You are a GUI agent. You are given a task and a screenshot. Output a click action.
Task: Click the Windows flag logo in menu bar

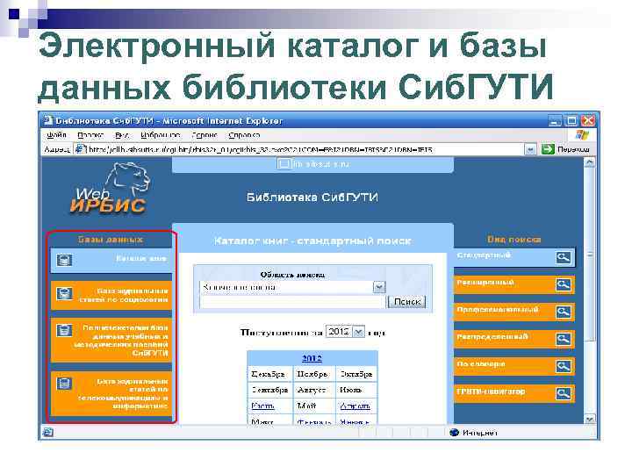click(582, 134)
